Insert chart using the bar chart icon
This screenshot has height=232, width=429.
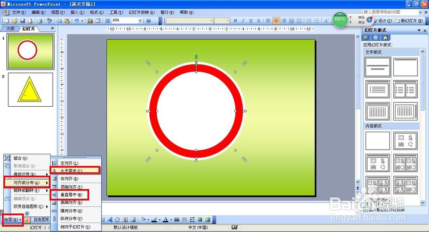(x=90, y=21)
